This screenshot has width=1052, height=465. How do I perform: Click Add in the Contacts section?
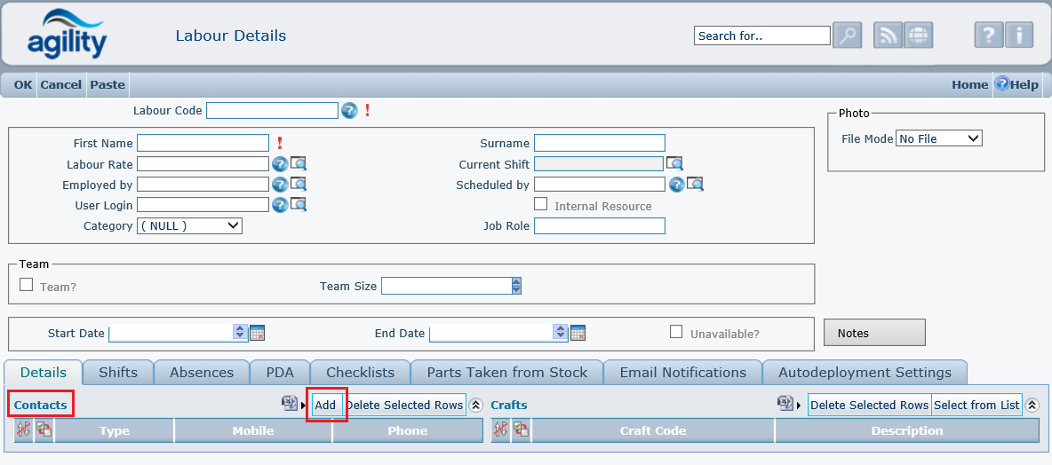tap(325, 405)
